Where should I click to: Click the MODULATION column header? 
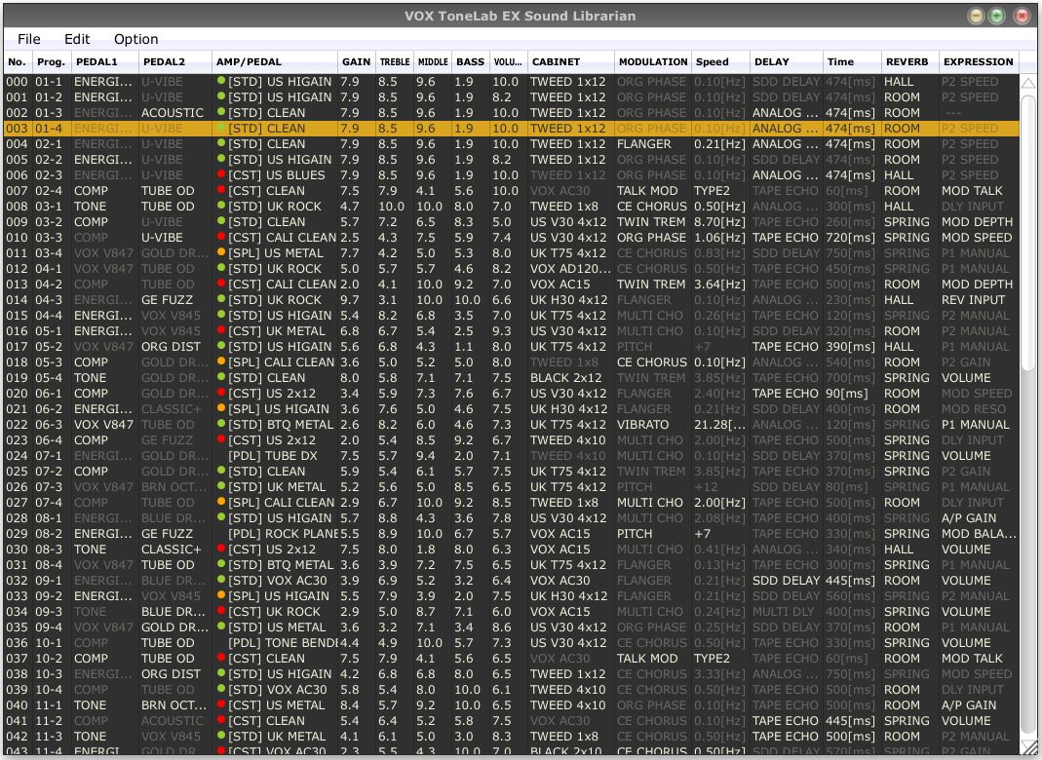pos(652,61)
